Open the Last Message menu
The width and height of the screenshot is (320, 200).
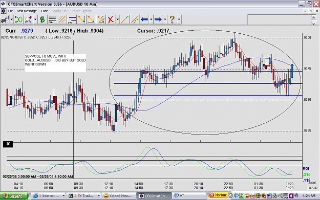coord(27,11)
